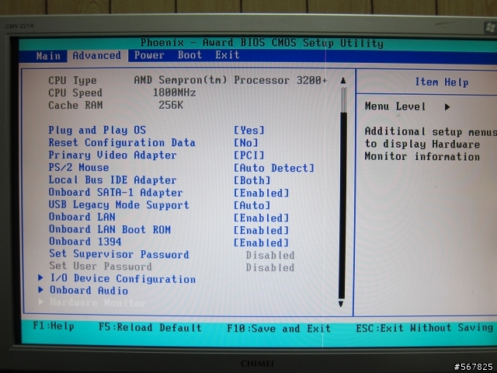Viewport: 497px width, 373px height.
Task: Go to the Exit tab
Action: point(228,55)
